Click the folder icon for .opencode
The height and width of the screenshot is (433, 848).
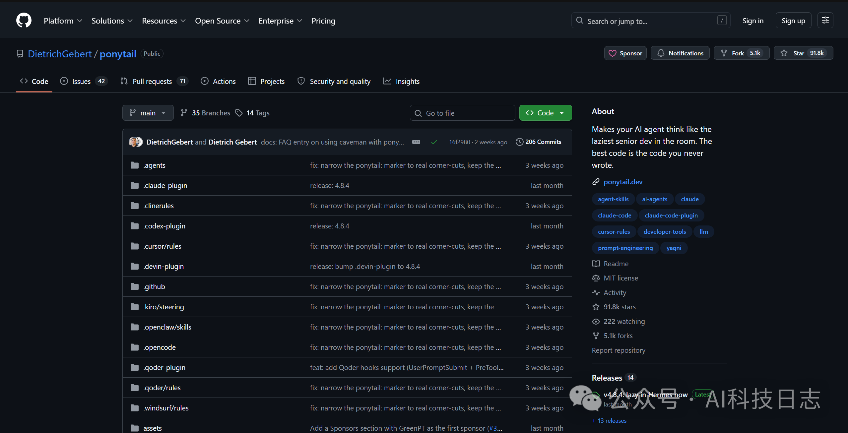click(134, 347)
